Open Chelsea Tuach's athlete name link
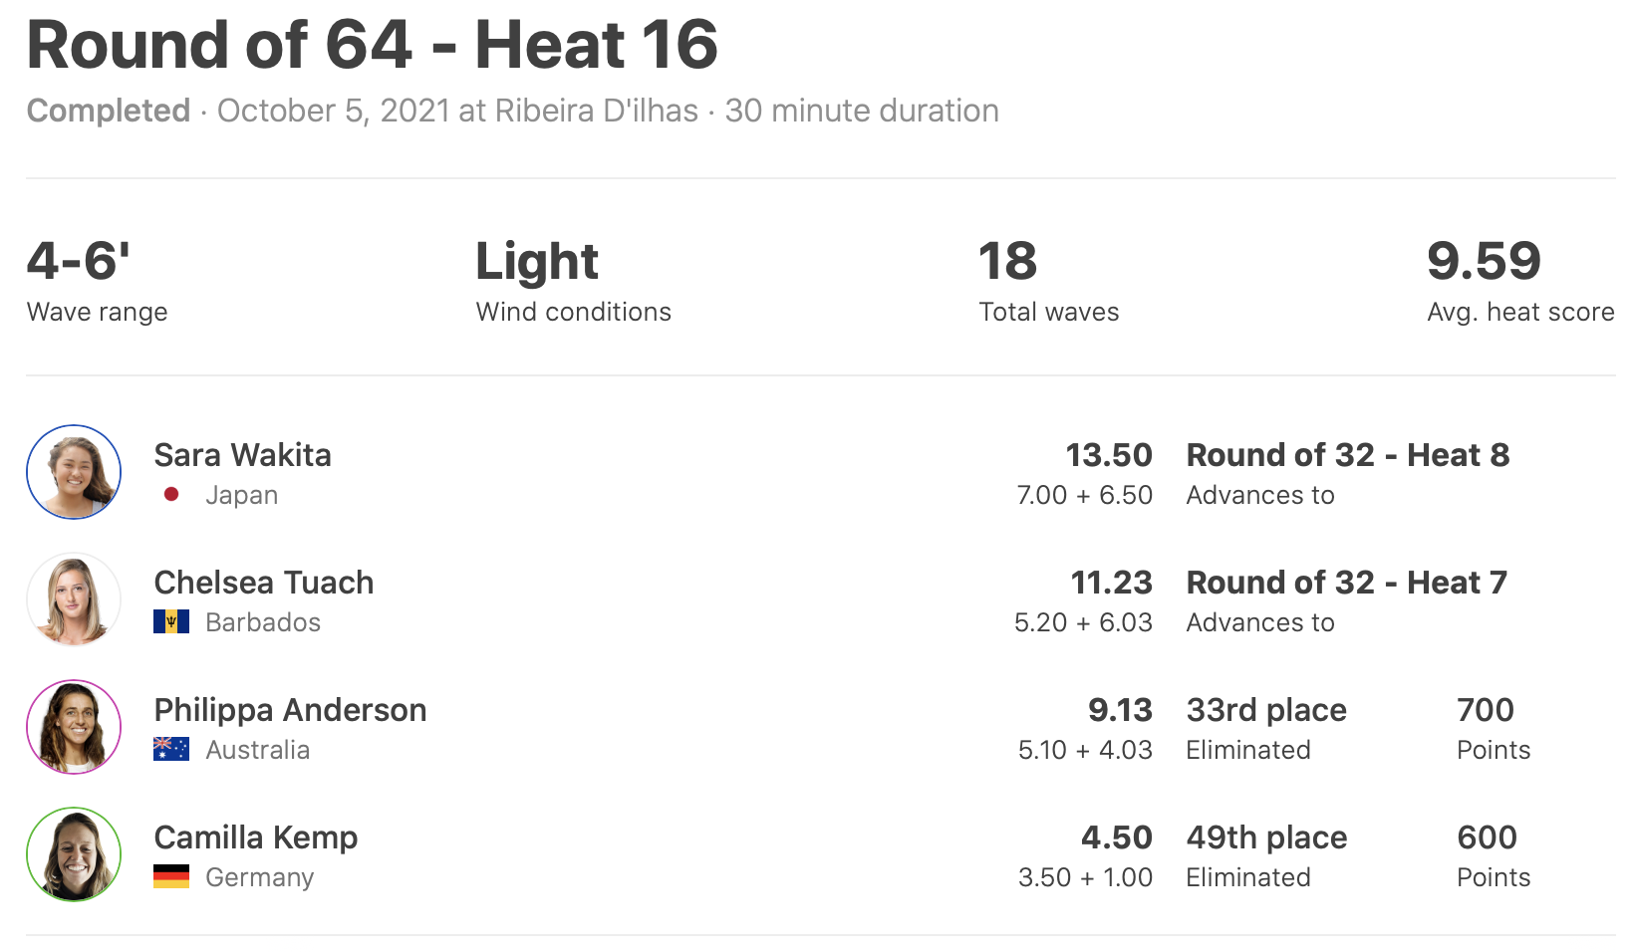 264,583
